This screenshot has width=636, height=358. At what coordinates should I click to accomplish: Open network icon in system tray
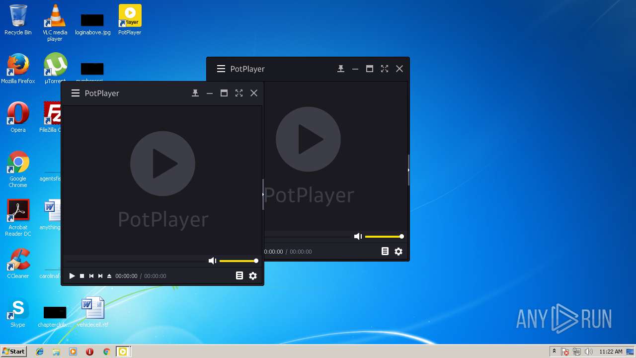click(577, 352)
